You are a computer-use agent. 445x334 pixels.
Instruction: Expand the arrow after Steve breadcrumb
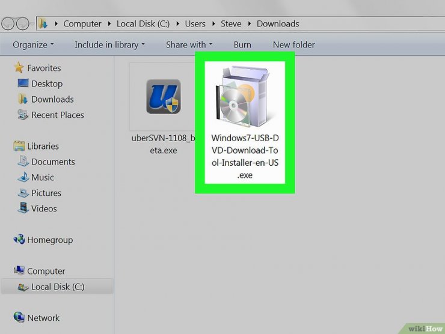pos(250,24)
